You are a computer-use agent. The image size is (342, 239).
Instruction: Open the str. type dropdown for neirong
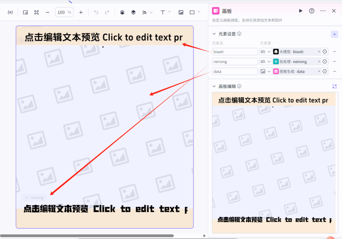click(265, 61)
